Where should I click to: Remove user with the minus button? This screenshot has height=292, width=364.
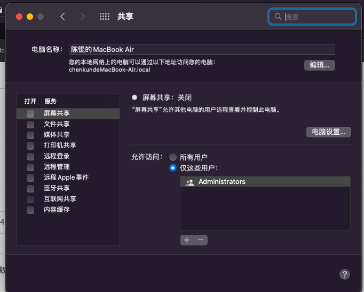point(201,240)
